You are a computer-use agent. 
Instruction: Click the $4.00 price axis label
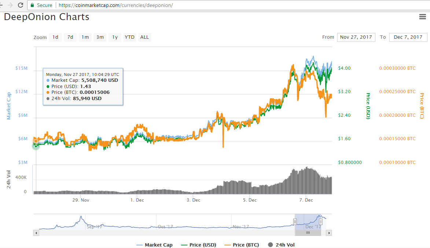[344, 68]
